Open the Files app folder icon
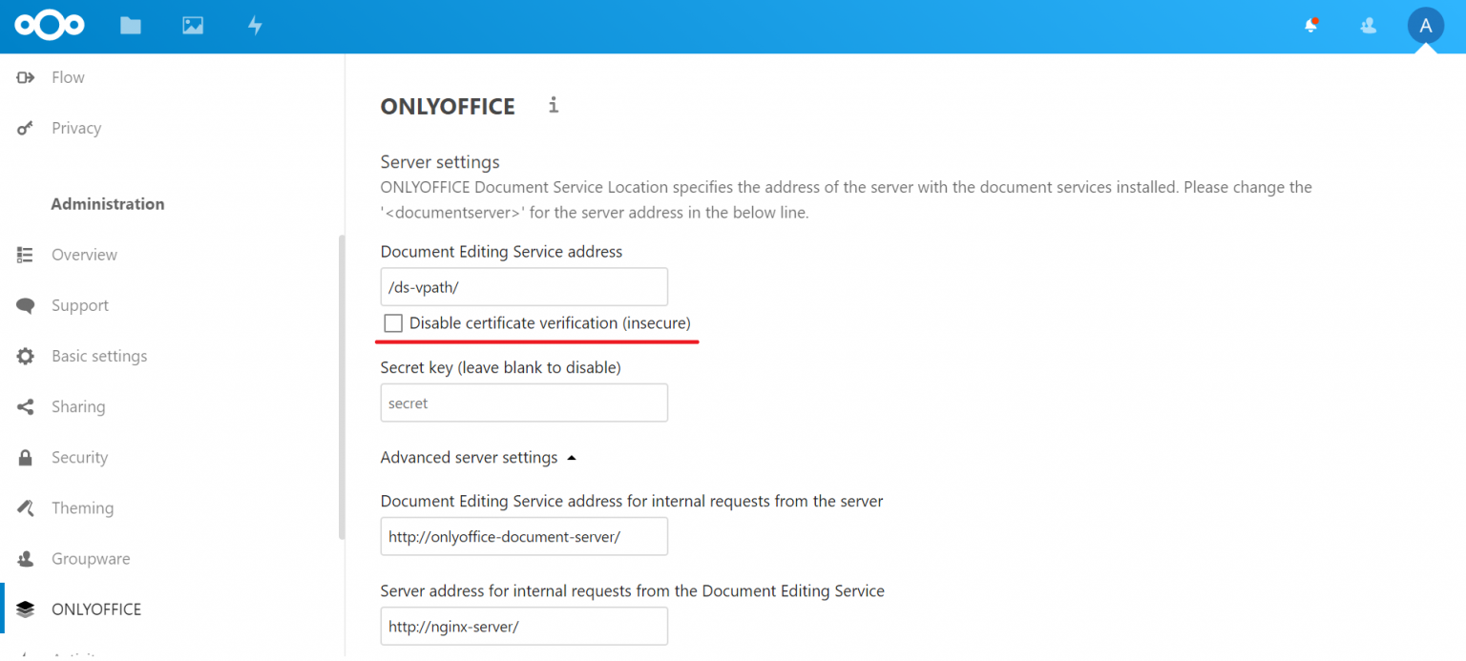This screenshot has width=1466, height=661. coord(131,26)
